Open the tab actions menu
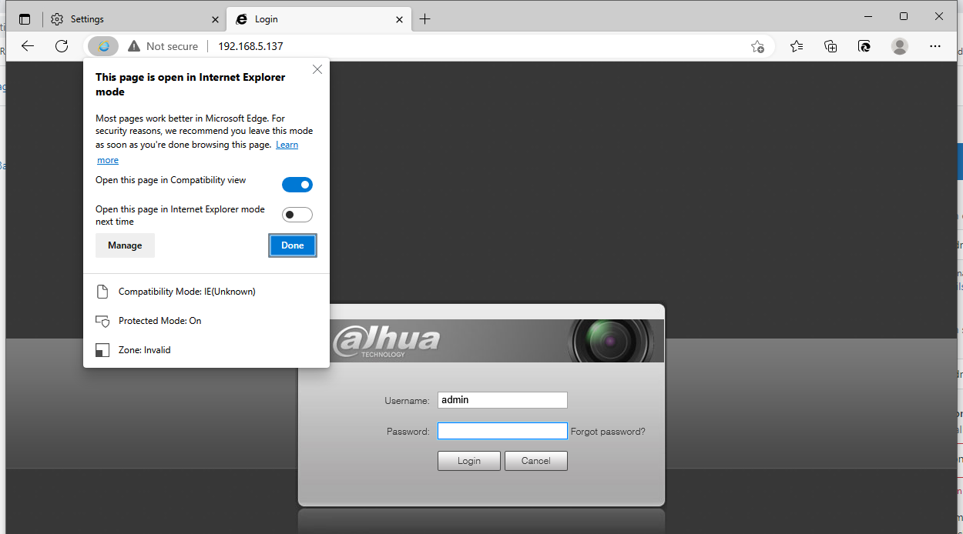The width and height of the screenshot is (963, 534). click(25, 18)
